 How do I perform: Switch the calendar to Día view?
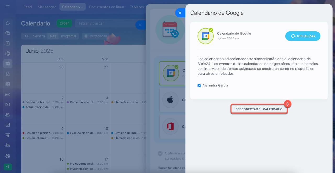(26, 36)
